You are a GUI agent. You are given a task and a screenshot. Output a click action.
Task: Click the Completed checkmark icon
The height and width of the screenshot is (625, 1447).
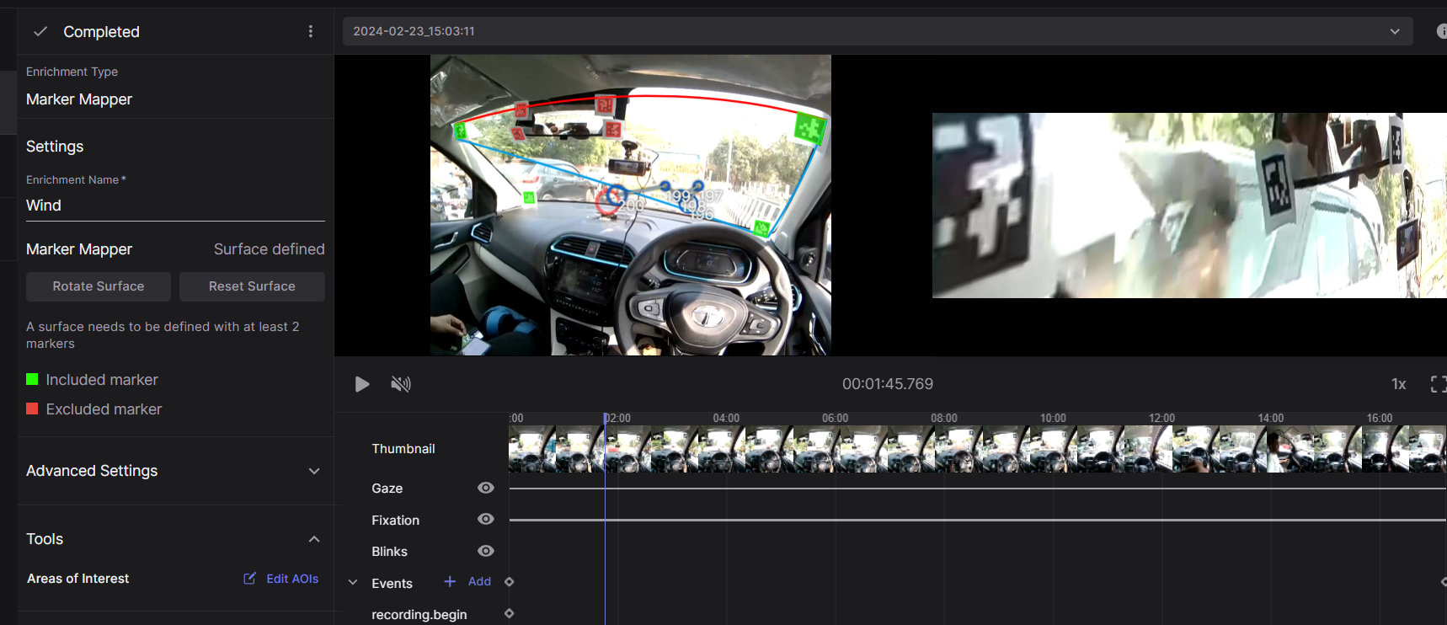tap(40, 31)
